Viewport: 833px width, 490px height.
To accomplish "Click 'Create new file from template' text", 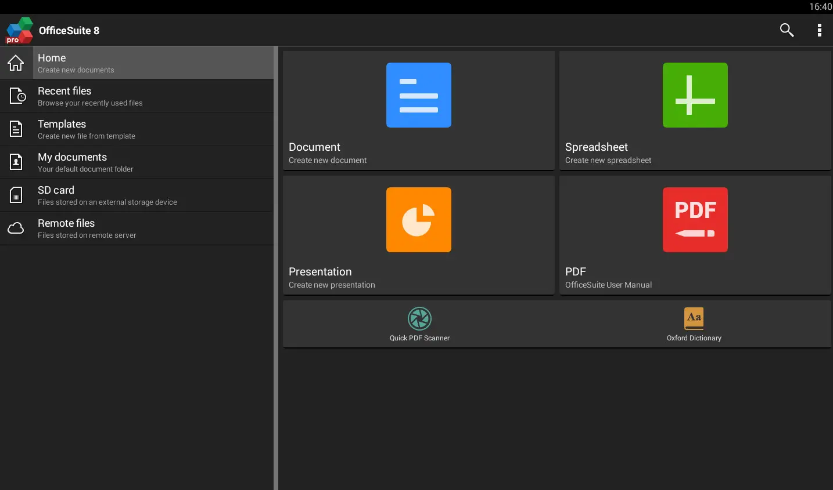I will (87, 136).
